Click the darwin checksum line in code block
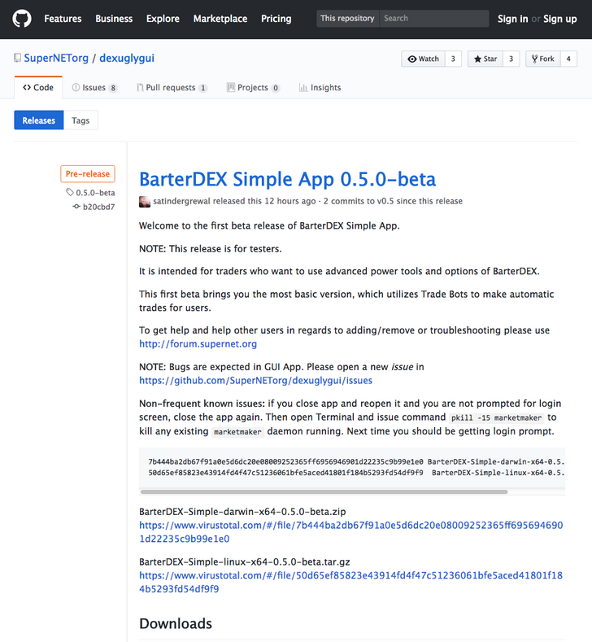Viewport: 592px width, 642px height. (x=356, y=462)
